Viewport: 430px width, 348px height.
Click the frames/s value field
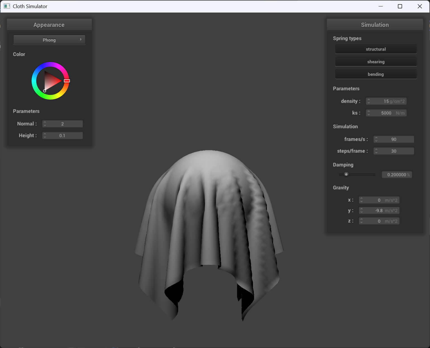pyautogui.click(x=394, y=139)
